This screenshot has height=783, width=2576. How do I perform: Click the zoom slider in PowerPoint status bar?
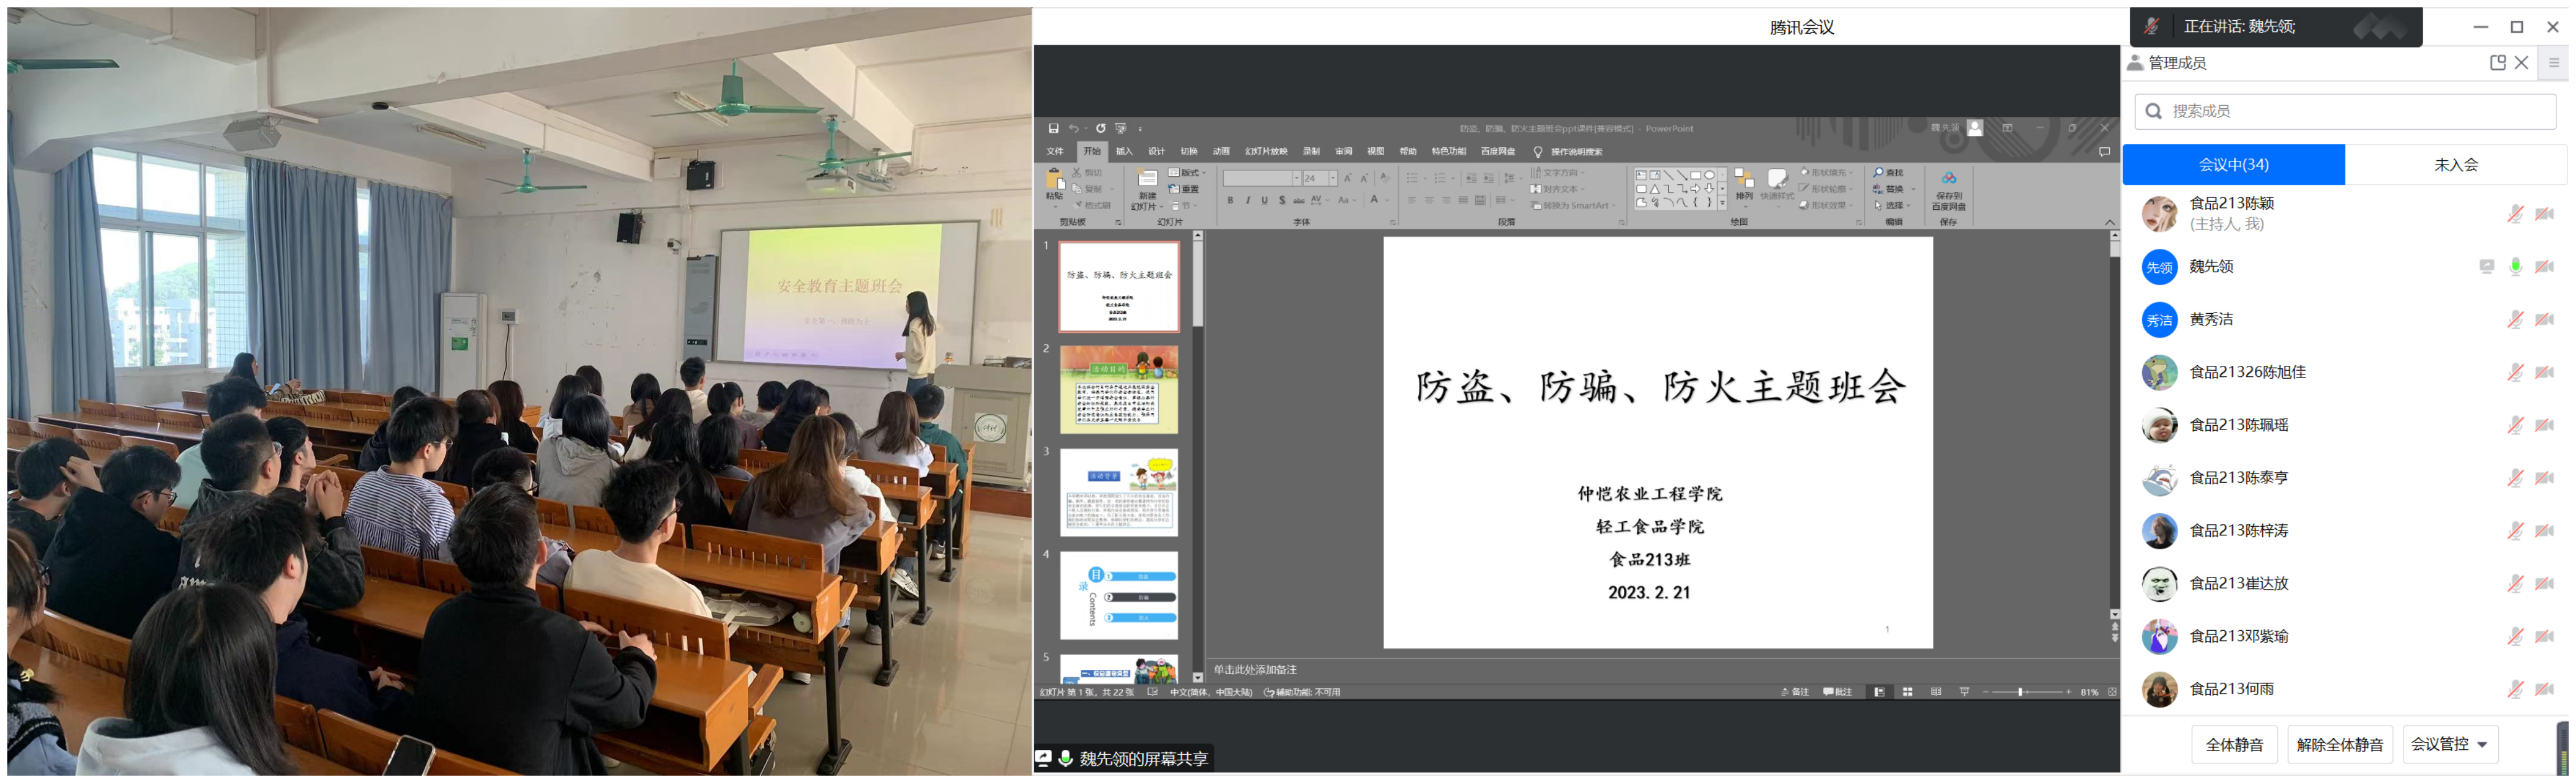point(2020,692)
